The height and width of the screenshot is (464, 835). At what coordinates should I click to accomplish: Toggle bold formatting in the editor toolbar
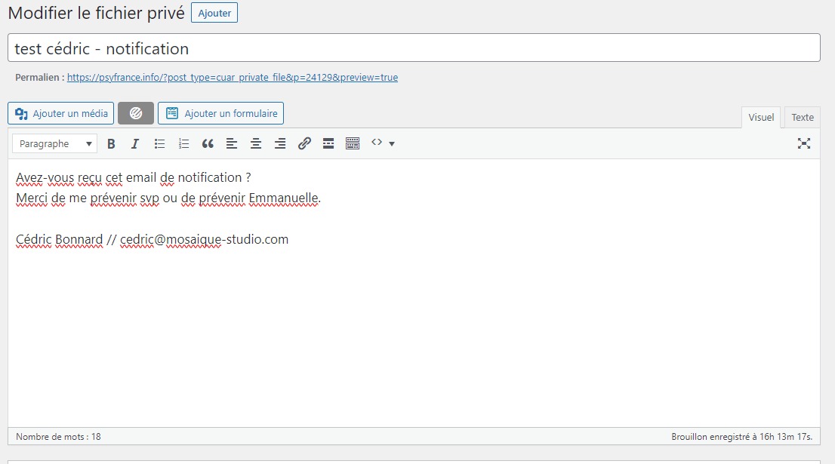tap(111, 143)
